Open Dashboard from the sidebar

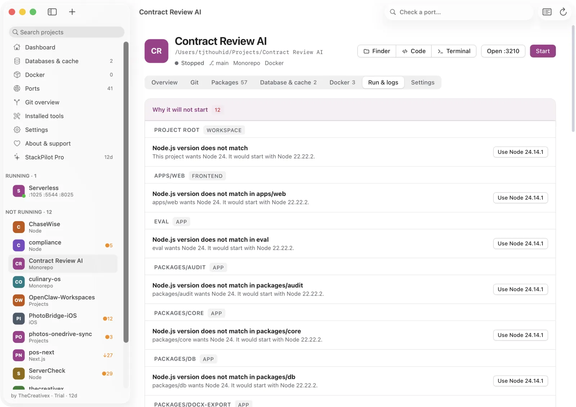tap(63, 47)
